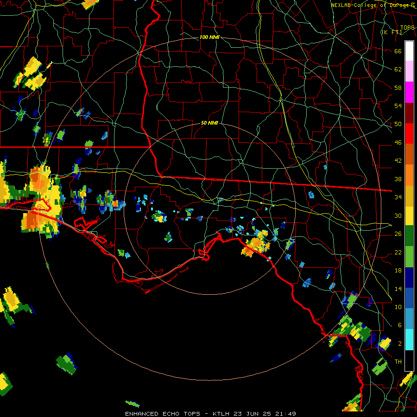
Task: Pick the dark green swatch in the color bar
Action: pyautogui.click(x=409, y=236)
